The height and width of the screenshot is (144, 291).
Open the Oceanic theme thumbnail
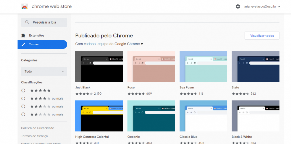point(151,116)
